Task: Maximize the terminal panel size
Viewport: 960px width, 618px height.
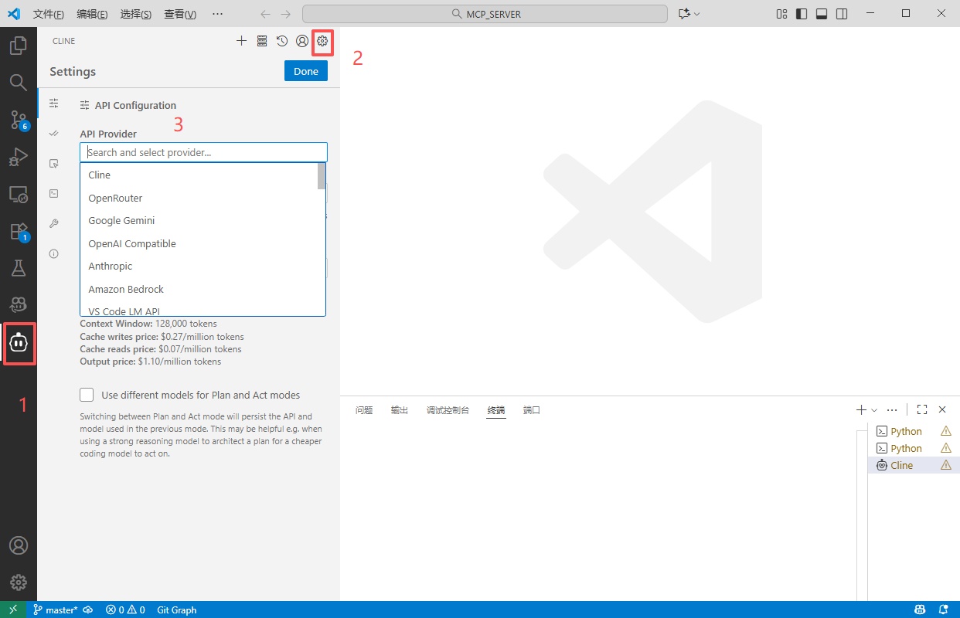Action: 922,410
